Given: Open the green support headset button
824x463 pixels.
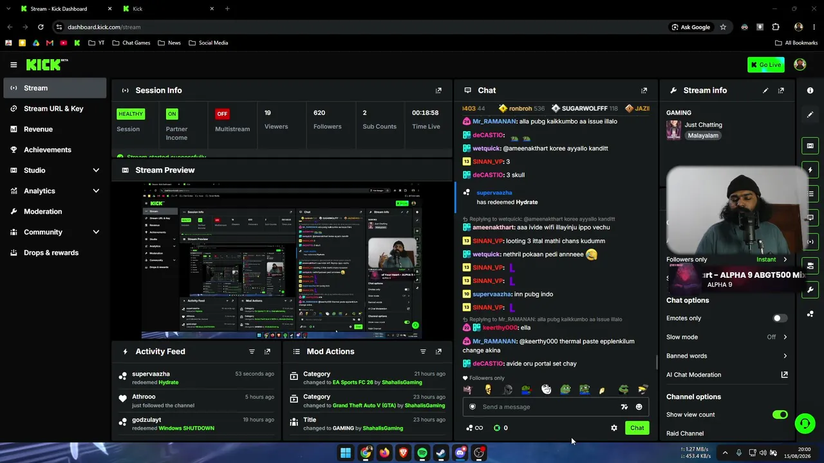Looking at the screenshot, I should click(x=805, y=423).
